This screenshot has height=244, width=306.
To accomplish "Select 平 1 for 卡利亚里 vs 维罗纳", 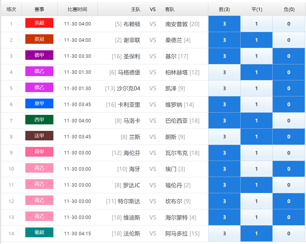I will [256, 104].
